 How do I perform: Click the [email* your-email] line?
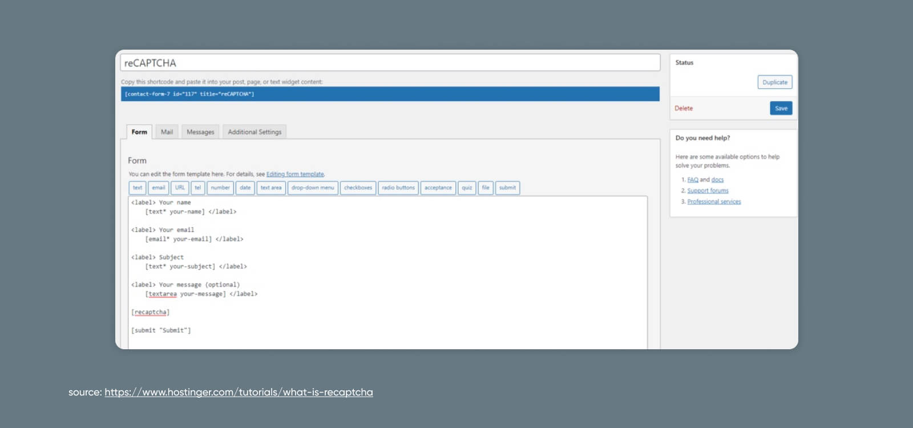coord(194,239)
